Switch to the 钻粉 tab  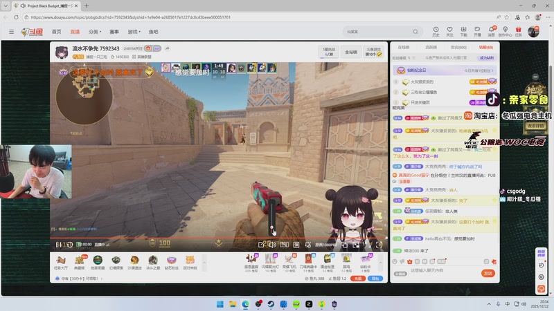coord(486,47)
